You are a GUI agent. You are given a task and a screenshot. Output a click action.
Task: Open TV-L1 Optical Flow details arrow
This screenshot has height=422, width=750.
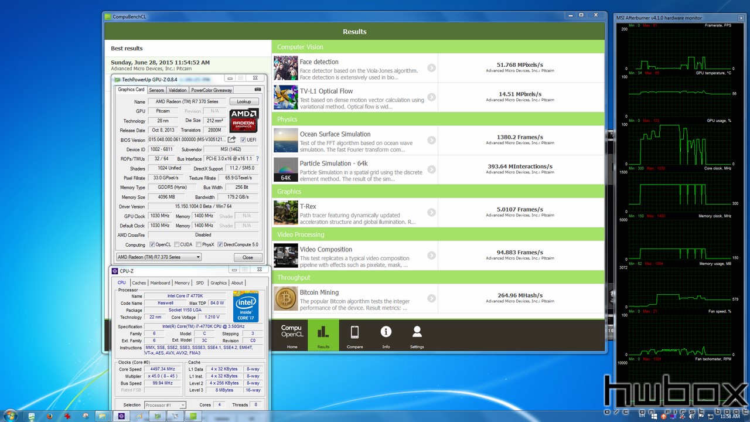[431, 97]
